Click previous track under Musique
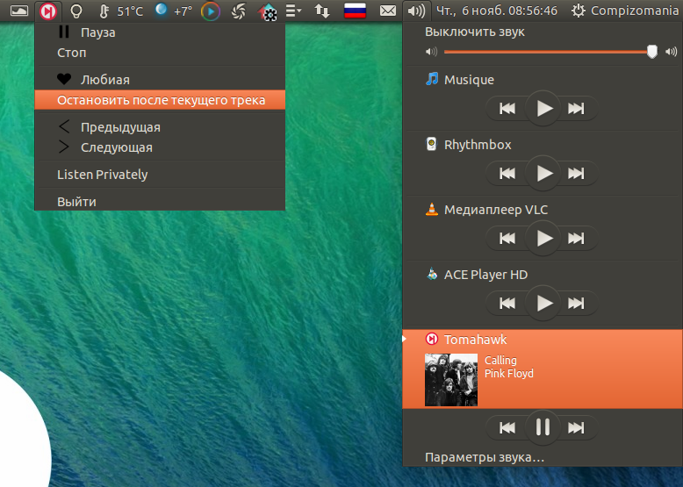 point(507,108)
